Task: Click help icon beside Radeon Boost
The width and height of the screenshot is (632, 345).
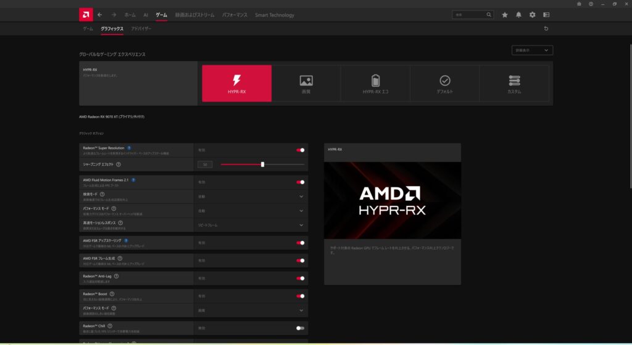Action: click(x=112, y=294)
